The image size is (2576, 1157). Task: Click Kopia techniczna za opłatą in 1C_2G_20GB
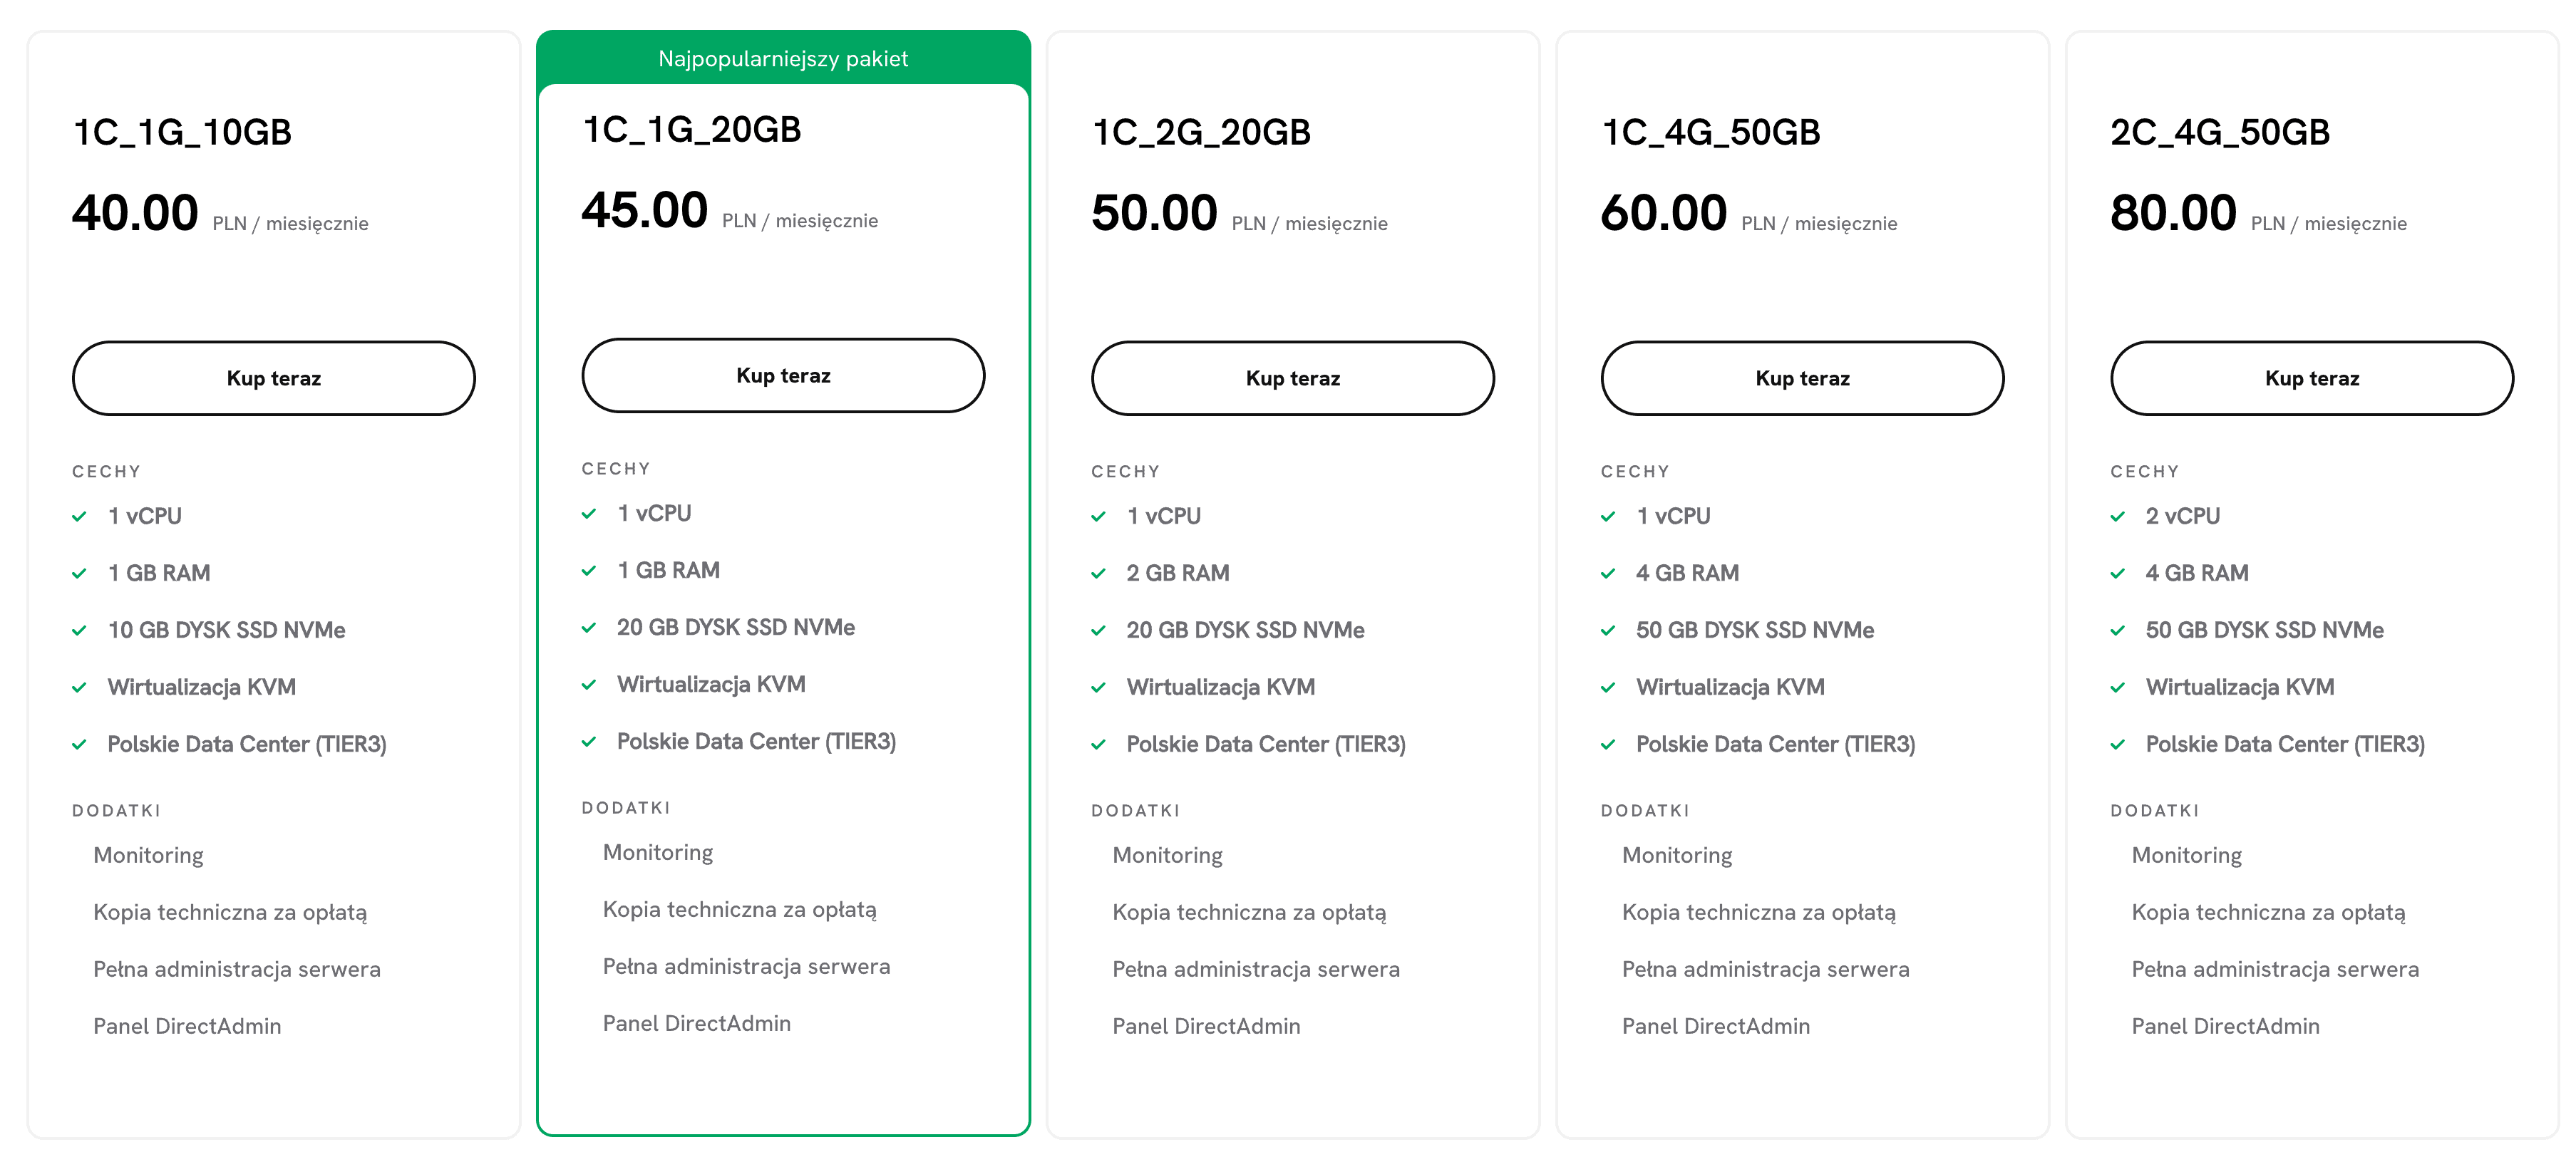pyautogui.click(x=1249, y=912)
